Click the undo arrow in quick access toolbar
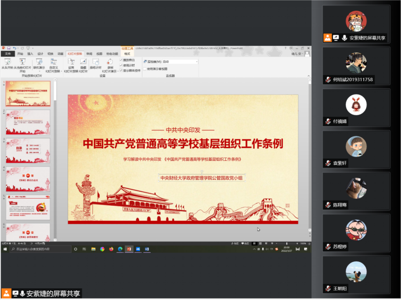 click(14, 48)
